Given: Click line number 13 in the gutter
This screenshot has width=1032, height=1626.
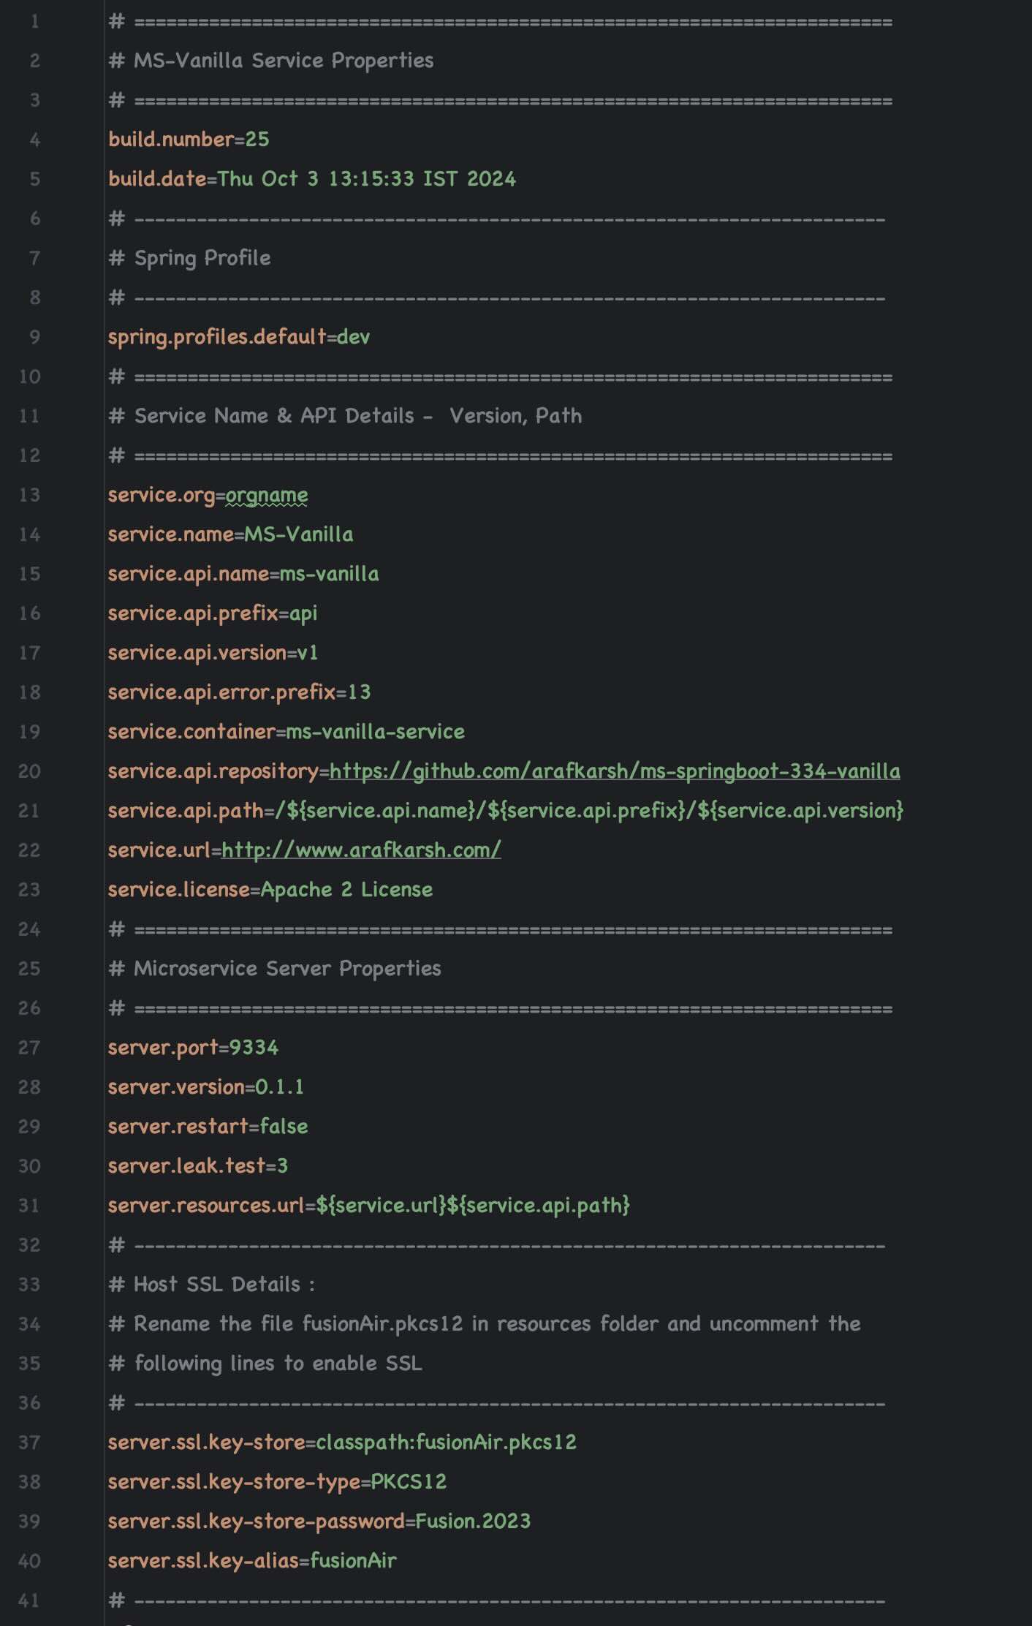Looking at the screenshot, I should pyautogui.click(x=29, y=494).
